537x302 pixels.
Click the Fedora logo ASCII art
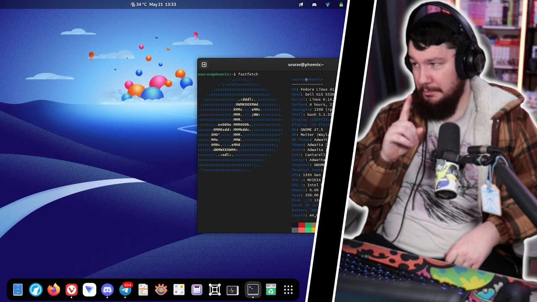(240, 124)
